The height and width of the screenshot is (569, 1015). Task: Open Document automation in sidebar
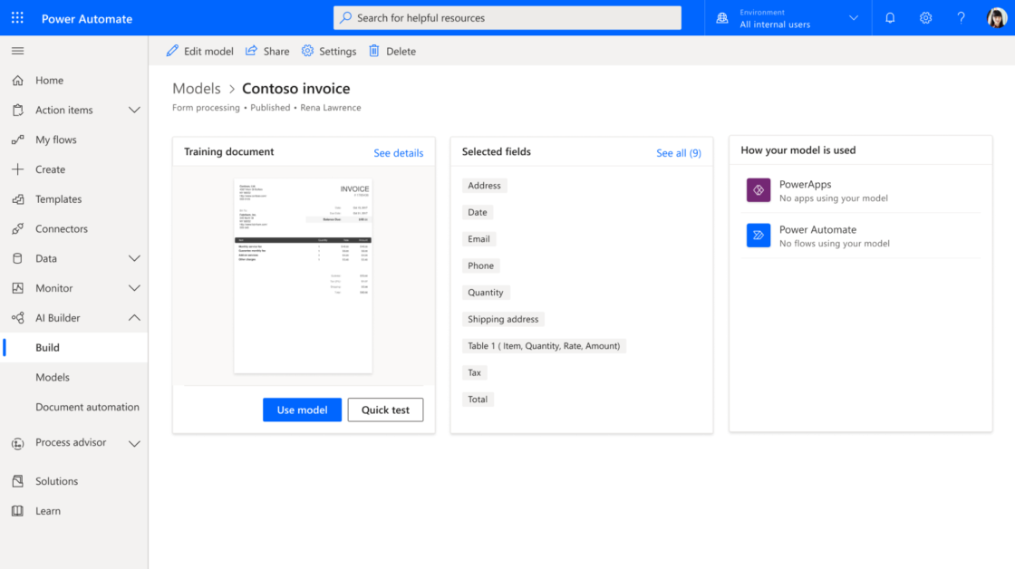87,408
